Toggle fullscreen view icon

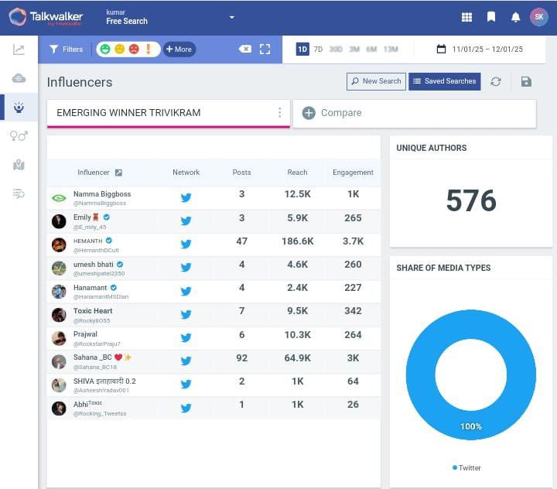click(265, 49)
